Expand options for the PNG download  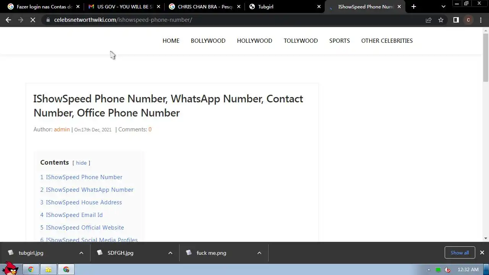(259, 253)
